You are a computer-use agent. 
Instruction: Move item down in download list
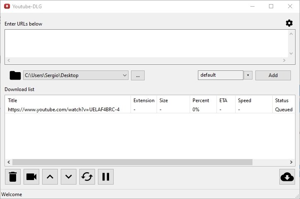pos(69,177)
